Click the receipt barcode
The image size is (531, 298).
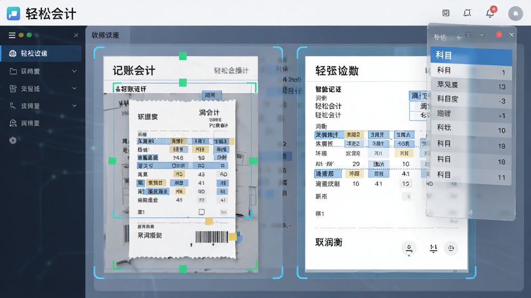click(212, 237)
